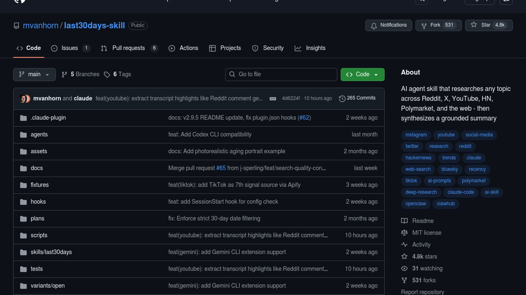Switch to the Issues tab
This screenshot has width=526, height=295.
point(70,48)
